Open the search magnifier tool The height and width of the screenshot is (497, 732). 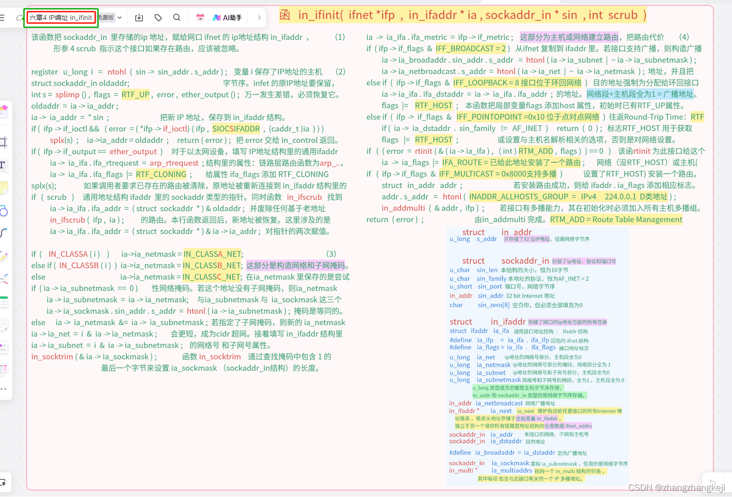pyautogui.click(x=177, y=18)
